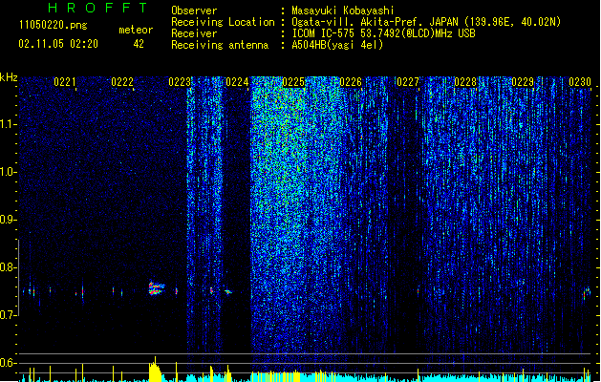Click the meteor label

136,30
